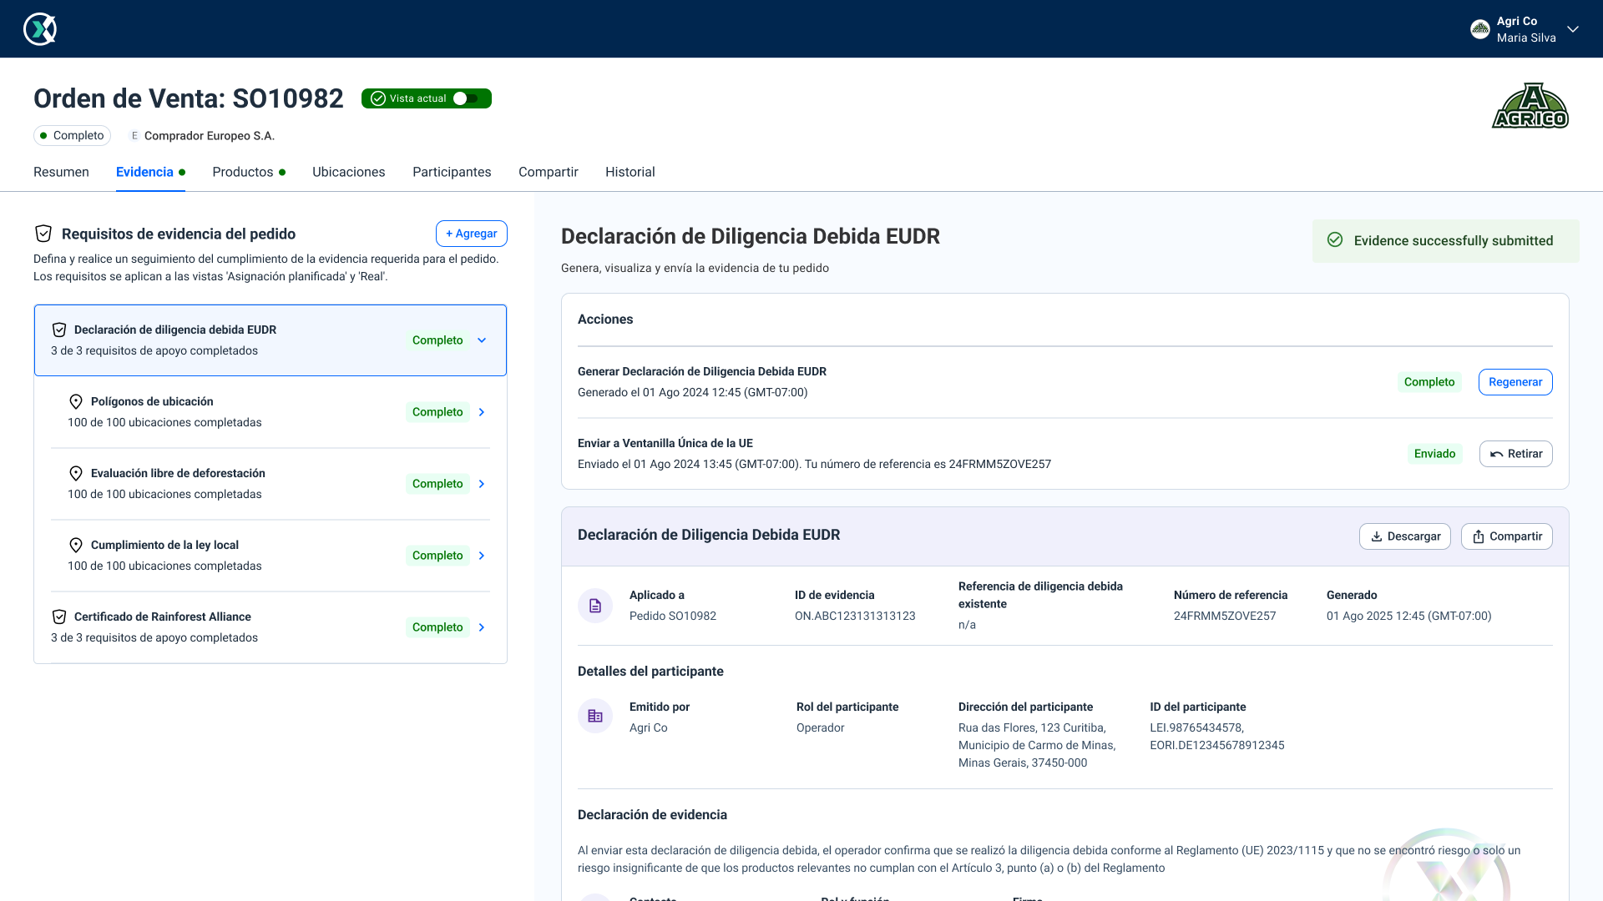Click the shield icon for Certificado de Rainforest Alliance
Image resolution: width=1603 pixels, height=901 pixels.
59,617
